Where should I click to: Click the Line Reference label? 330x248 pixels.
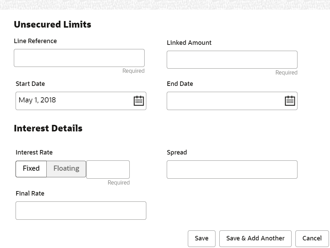click(35, 41)
